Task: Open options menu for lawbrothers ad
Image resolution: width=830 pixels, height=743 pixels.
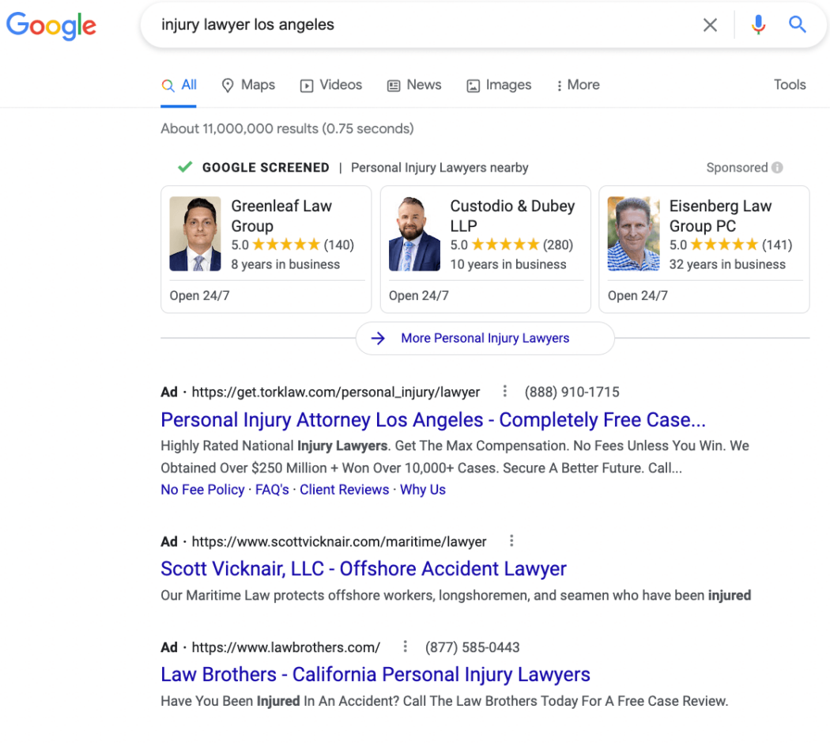Action: [405, 646]
